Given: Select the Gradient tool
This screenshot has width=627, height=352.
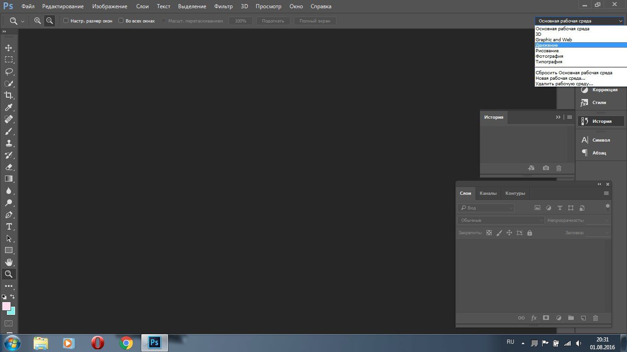Looking at the screenshot, I should (x=9, y=179).
